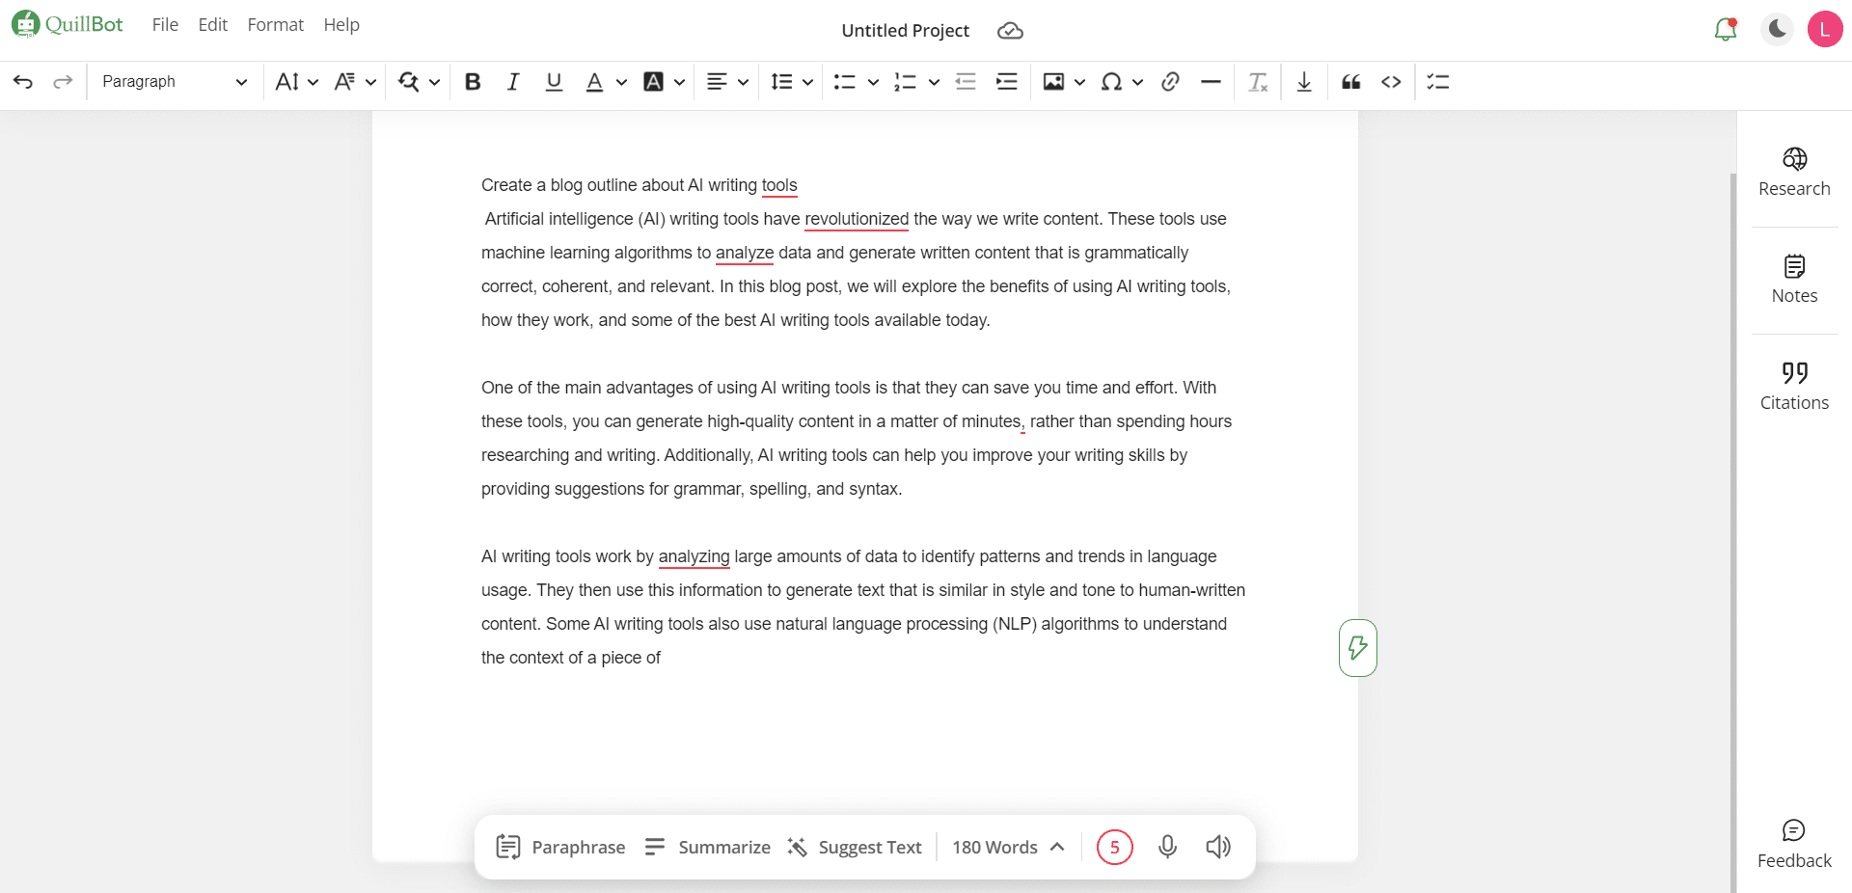Open the user profile avatar L
The width and height of the screenshot is (1852, 893).
point(1825,29)
